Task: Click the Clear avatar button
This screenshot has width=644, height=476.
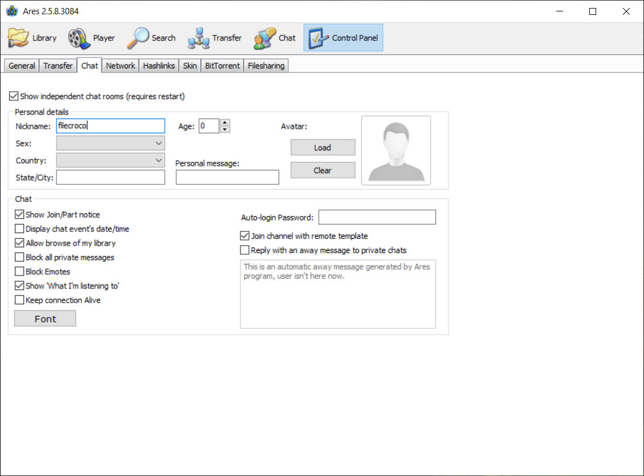Action: (x=323, y=170)
